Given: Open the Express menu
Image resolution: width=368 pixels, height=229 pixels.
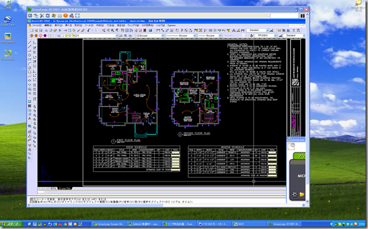Looking at the screenshot, I should pos(172,26).
